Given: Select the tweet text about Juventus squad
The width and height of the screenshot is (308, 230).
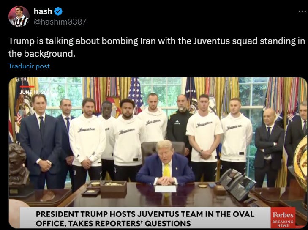Looking at the screenshot, I should (157, 47).
